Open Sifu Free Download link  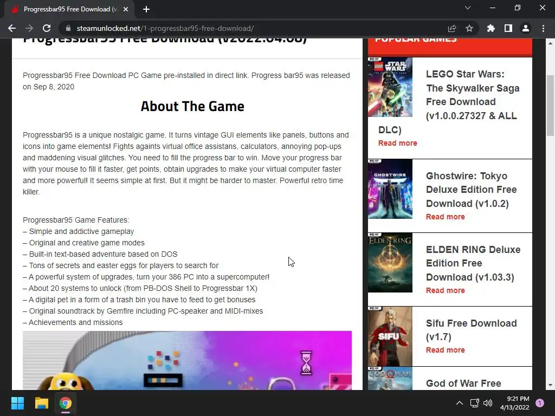click(471, 330)
